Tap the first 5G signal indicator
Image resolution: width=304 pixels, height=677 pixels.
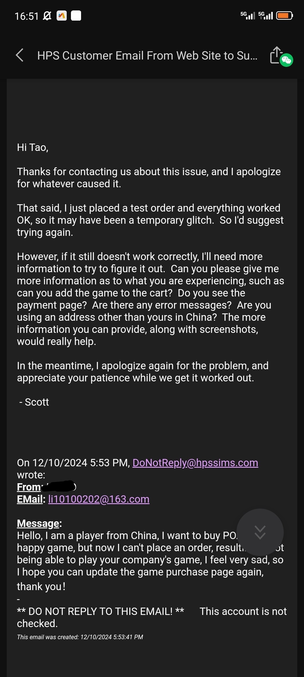[x=248, y=16]
